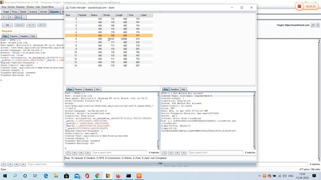321x180 pixels.
Task: Open search help in Repeater request bottom bar
Action: [4, 164]
